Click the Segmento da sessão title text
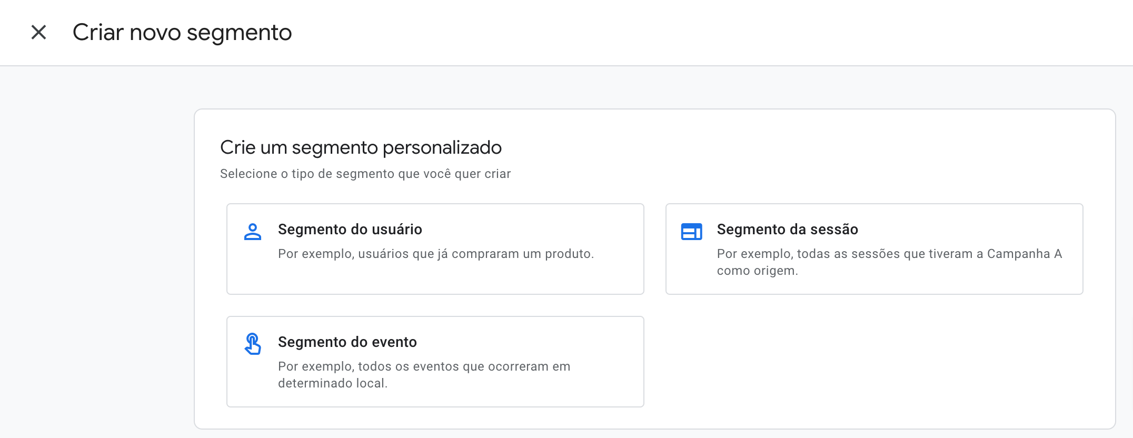Viewport: 1133px width, 438px height. coord(787,230)
